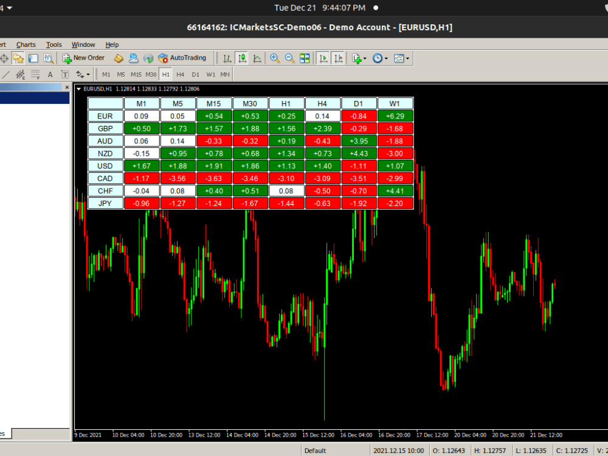Tile chart windows icon
The image size is (608, 456).
(305, 58)
